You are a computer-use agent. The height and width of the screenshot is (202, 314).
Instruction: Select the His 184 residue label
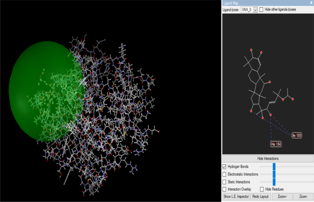pos(276,144)
